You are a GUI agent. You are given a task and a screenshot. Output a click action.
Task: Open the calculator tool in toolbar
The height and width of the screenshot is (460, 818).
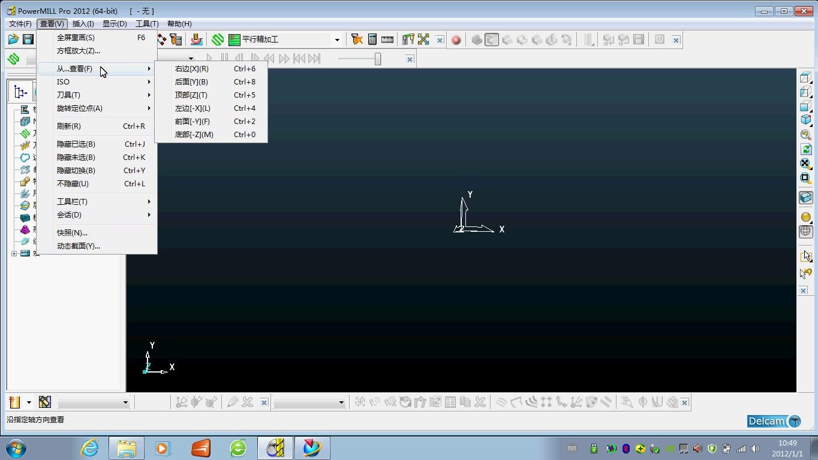coord(372,40)
